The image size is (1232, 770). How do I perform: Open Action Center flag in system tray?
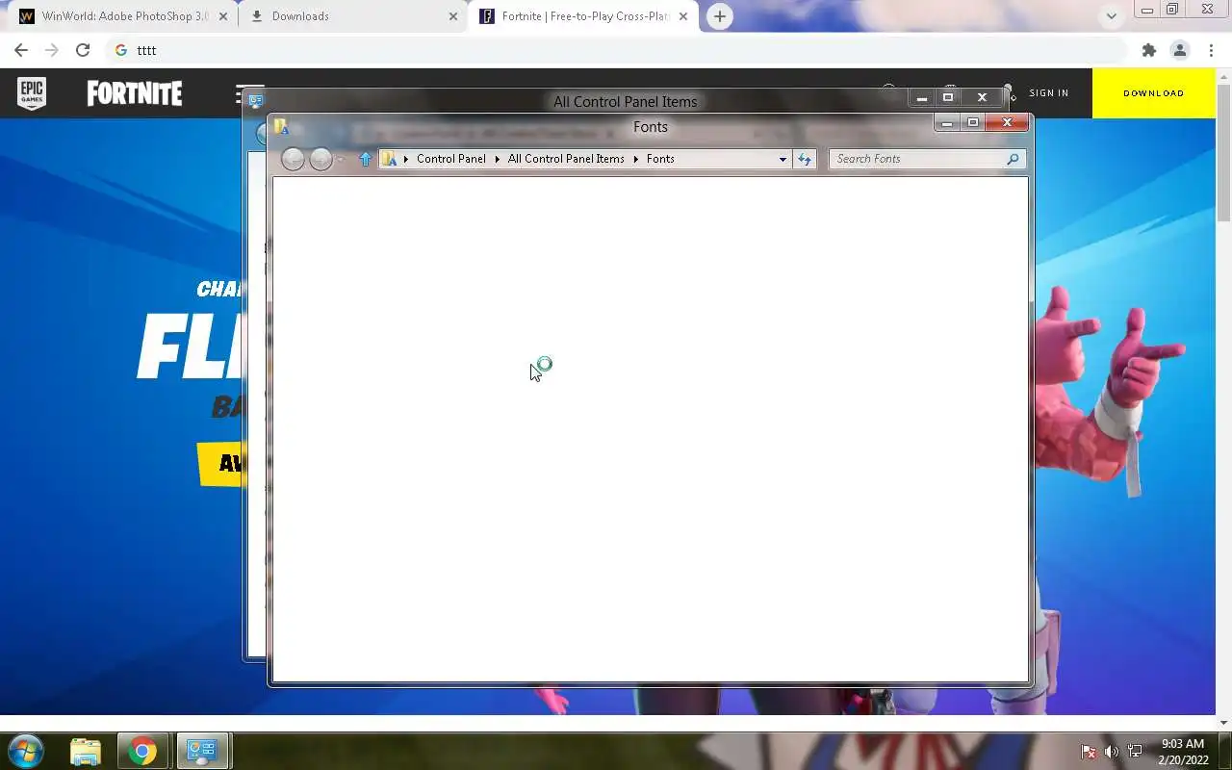1089,752
